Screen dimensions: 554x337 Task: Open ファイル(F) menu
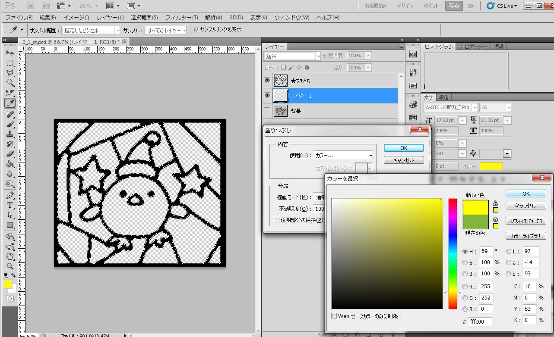click(19, 18)
